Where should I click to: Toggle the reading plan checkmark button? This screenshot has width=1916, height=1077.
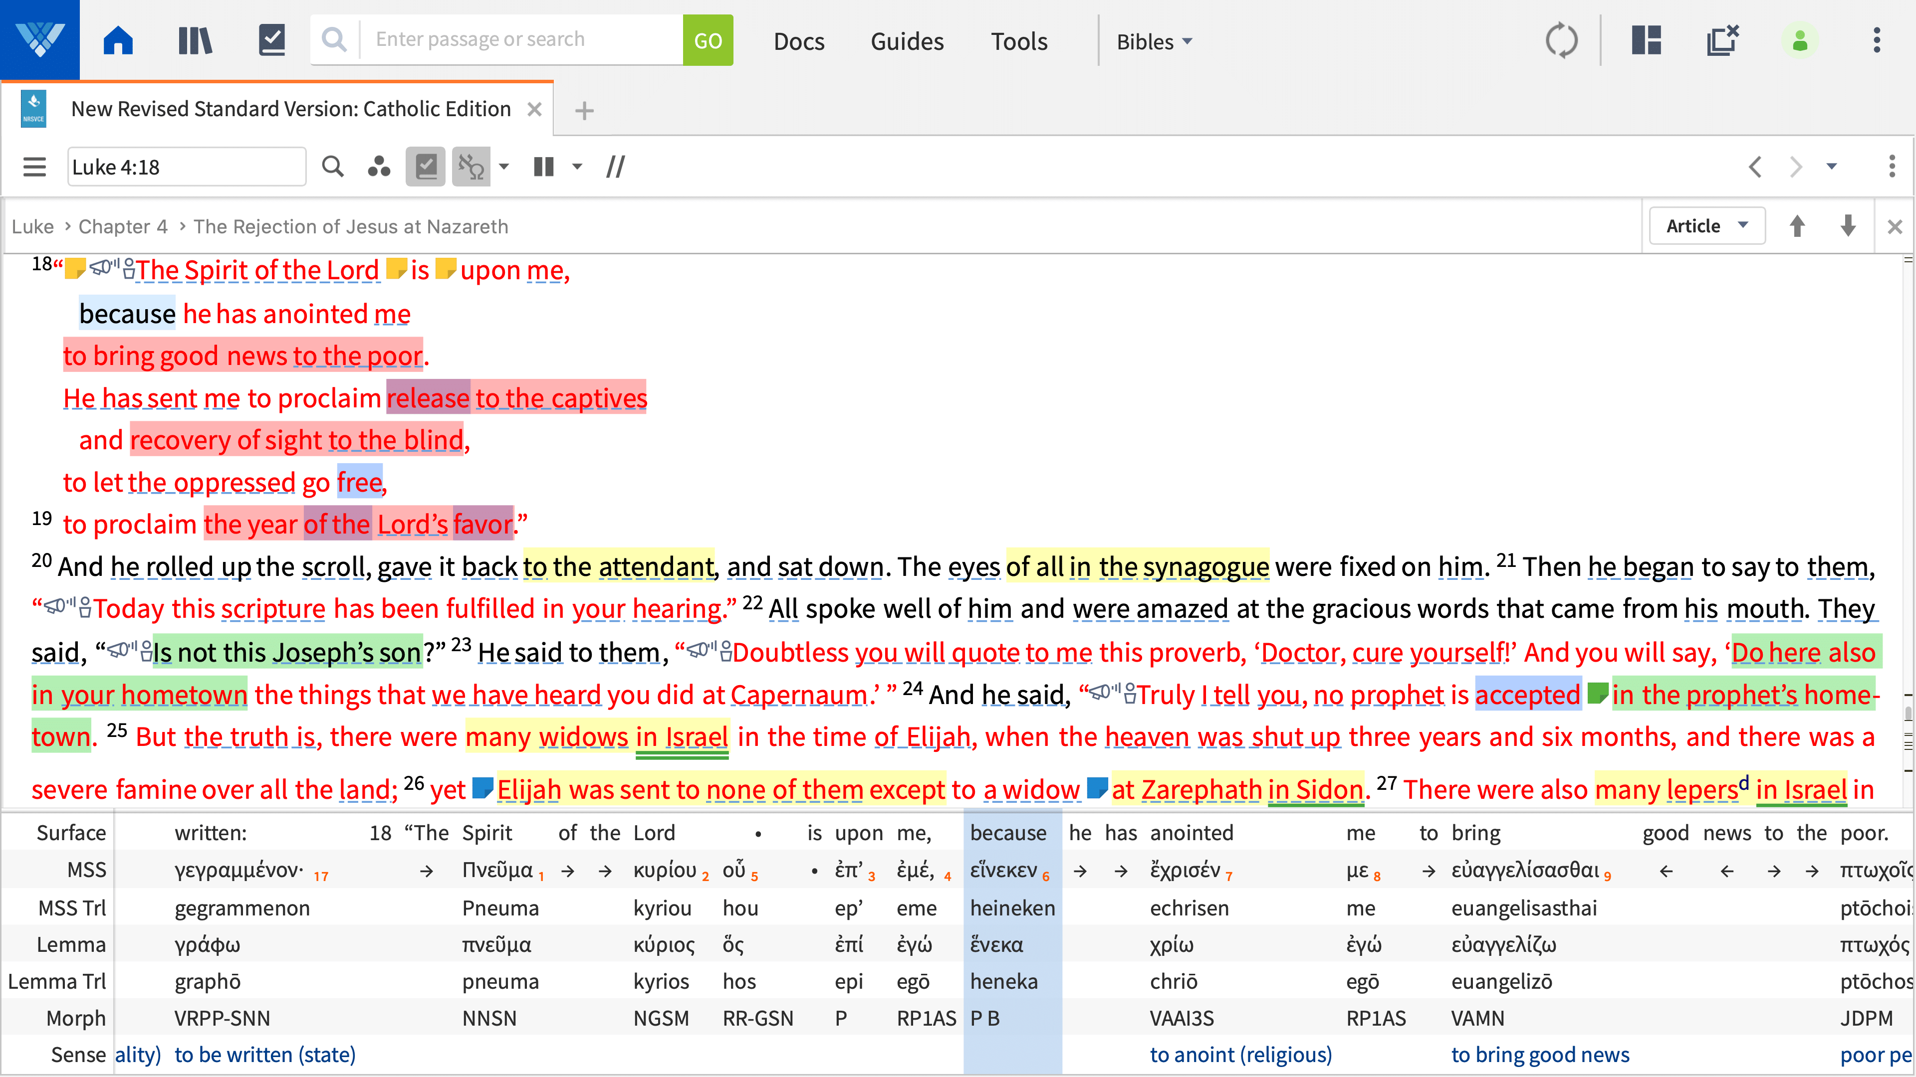pyautogui.click(x=426, y=167)
